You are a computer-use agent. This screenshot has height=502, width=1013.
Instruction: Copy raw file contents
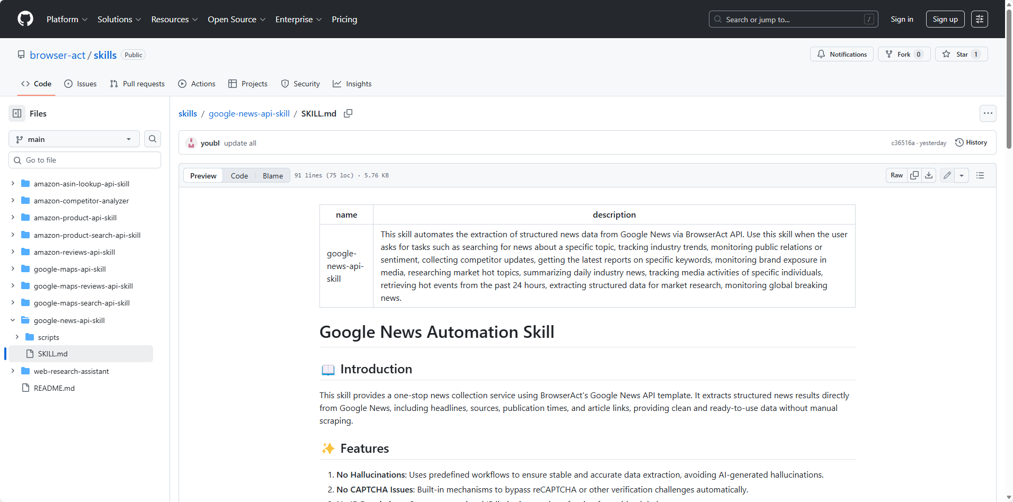[914, 175]
